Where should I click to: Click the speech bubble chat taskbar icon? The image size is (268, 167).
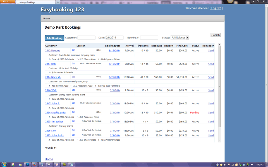click(49, 164)
